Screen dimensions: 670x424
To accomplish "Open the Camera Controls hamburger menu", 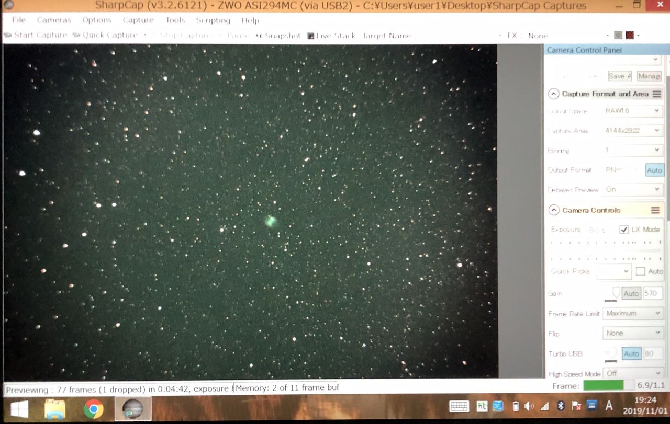I will (x=655, y=210).
